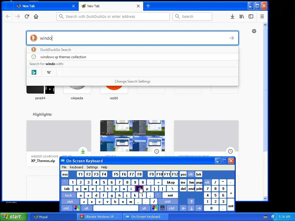Switch to Ultimate Windows XP taskbar button
Screen dimensions: 295x221
click(99, 217)
